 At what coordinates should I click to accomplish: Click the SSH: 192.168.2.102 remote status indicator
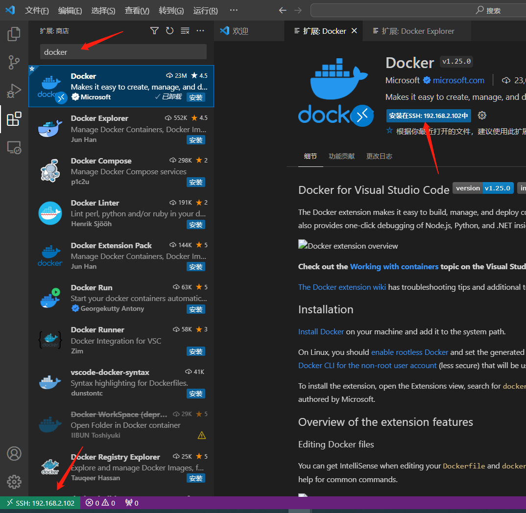coord(40,503)
